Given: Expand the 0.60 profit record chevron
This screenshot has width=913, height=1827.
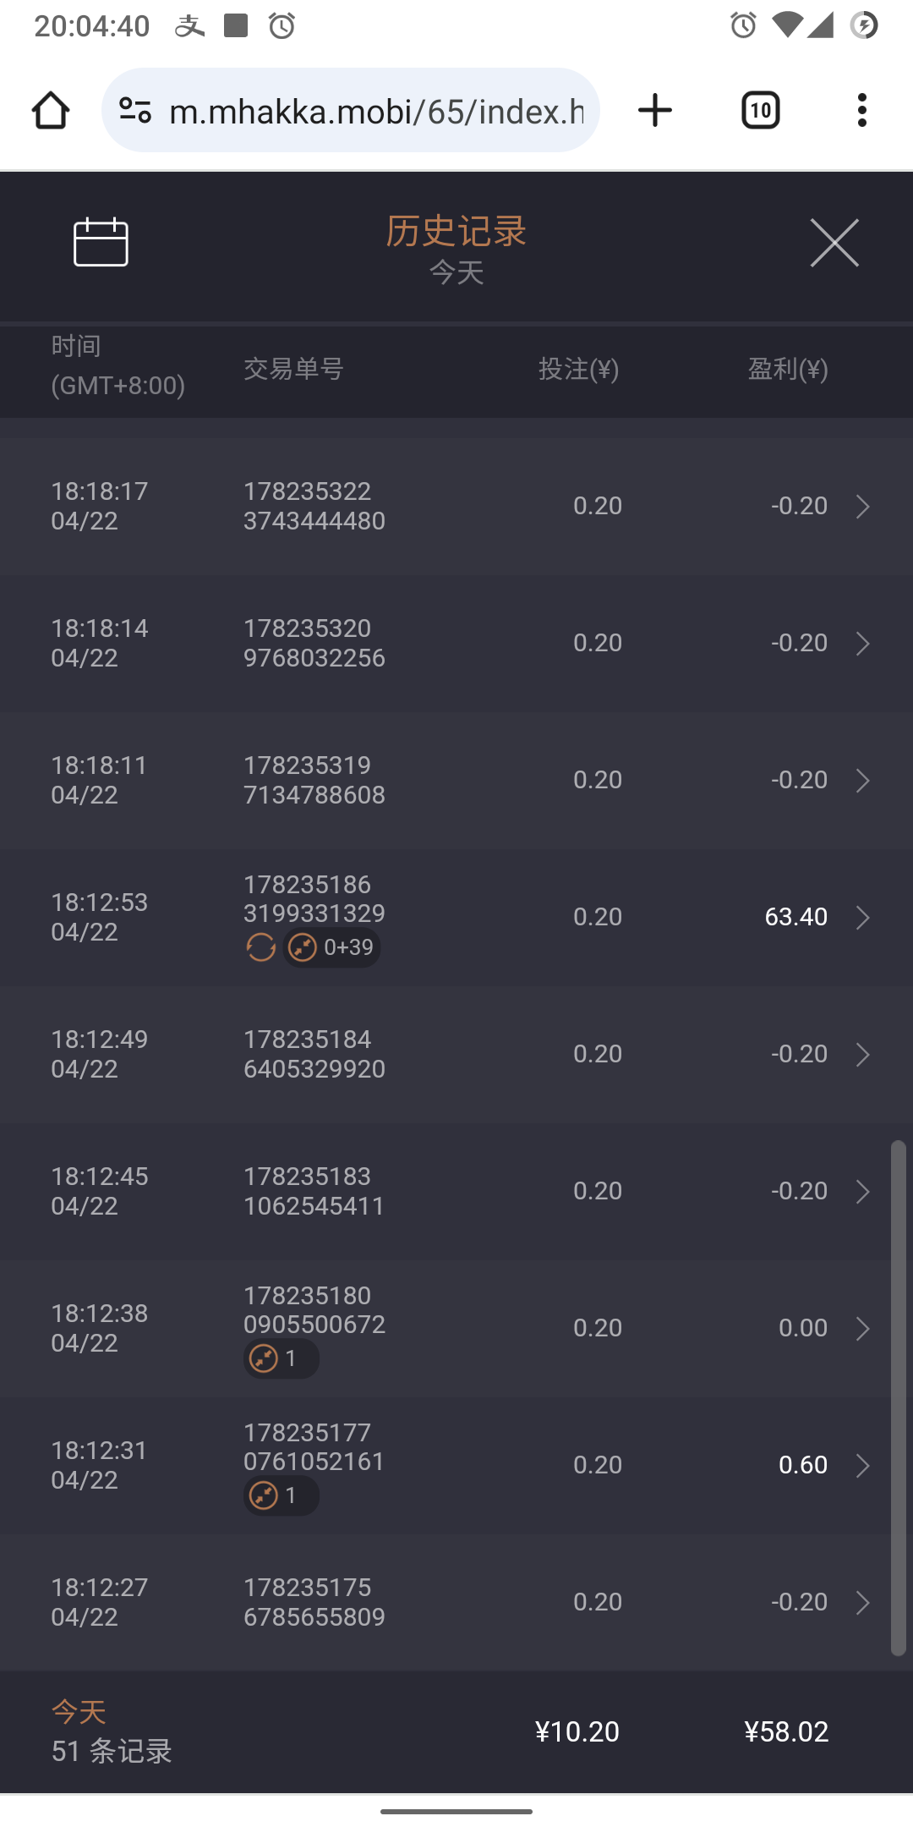Looking at the screenshot, I should pos(862,1466).
